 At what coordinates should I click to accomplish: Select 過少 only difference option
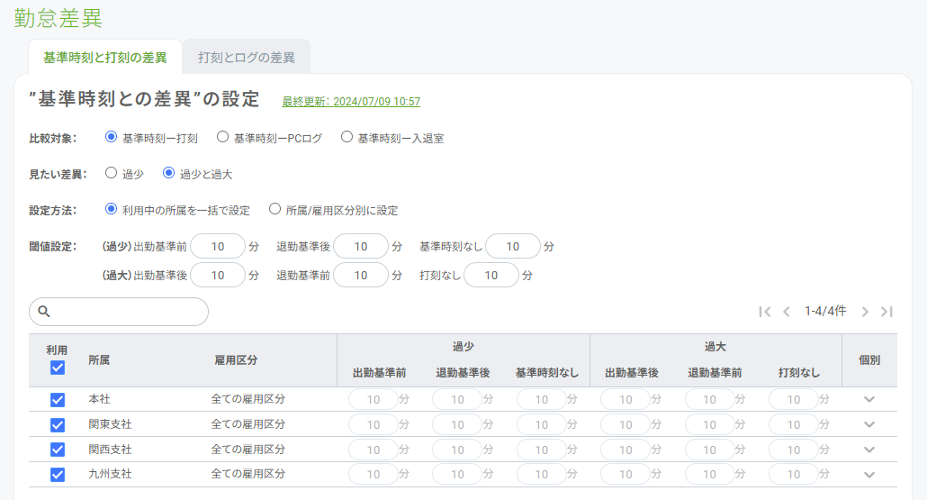112,174
